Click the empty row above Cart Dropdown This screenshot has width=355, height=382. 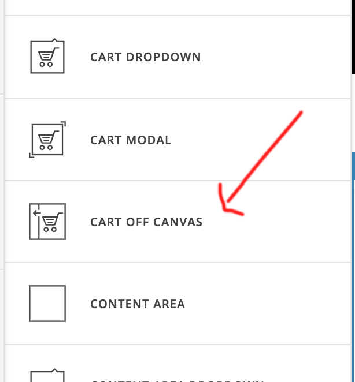[173, 7]
